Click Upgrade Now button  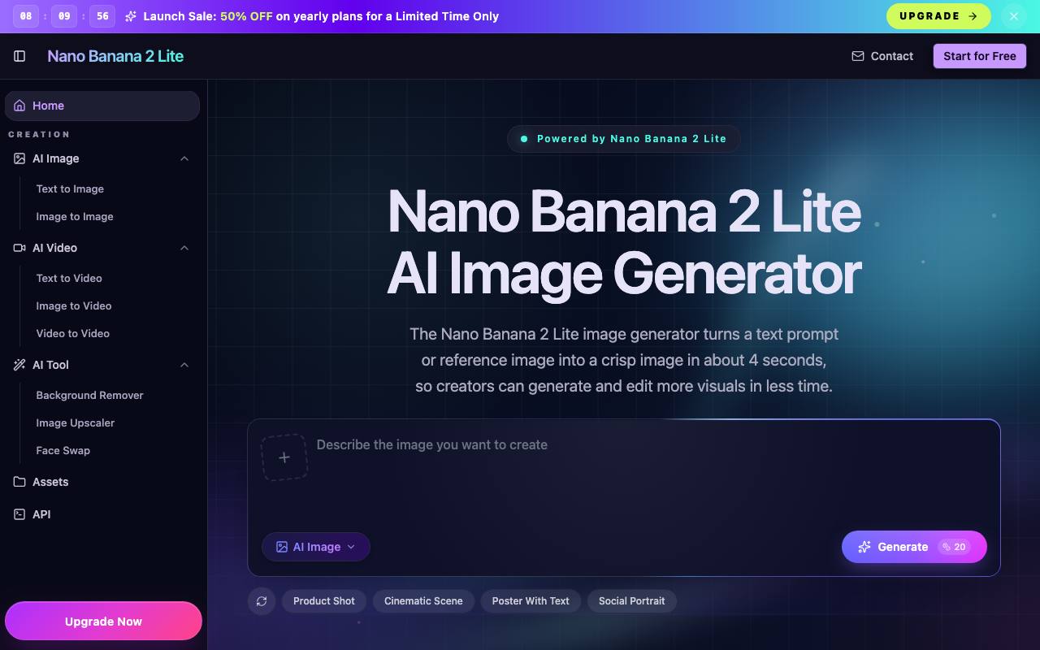(103, 622)
